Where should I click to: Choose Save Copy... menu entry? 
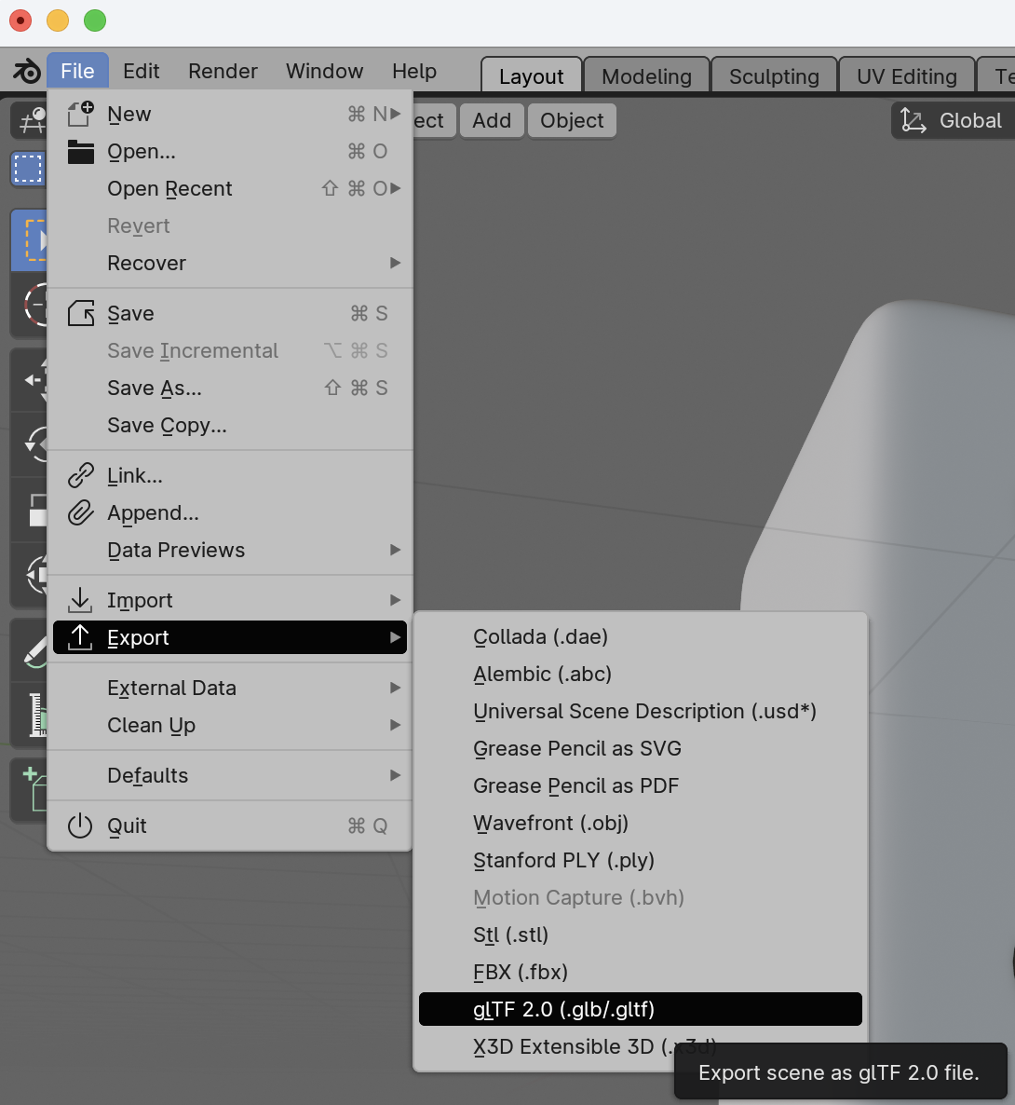[x=230, y=425]
